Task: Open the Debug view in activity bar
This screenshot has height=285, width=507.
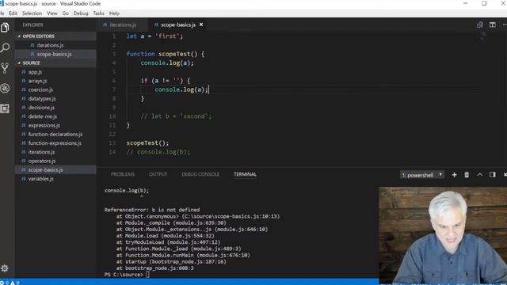Action: point(5,88)
